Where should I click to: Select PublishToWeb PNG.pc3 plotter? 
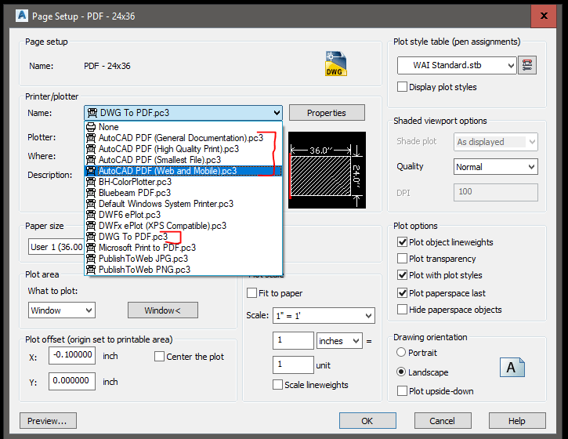[183, 270]
